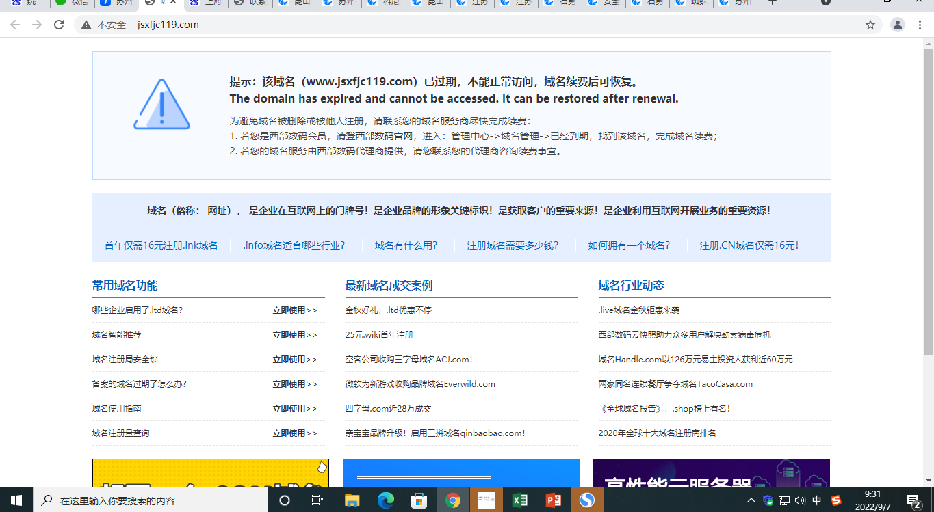Reload the page with the refresh icon
This screenshot has width=934, height=512.
coord(59,25)
